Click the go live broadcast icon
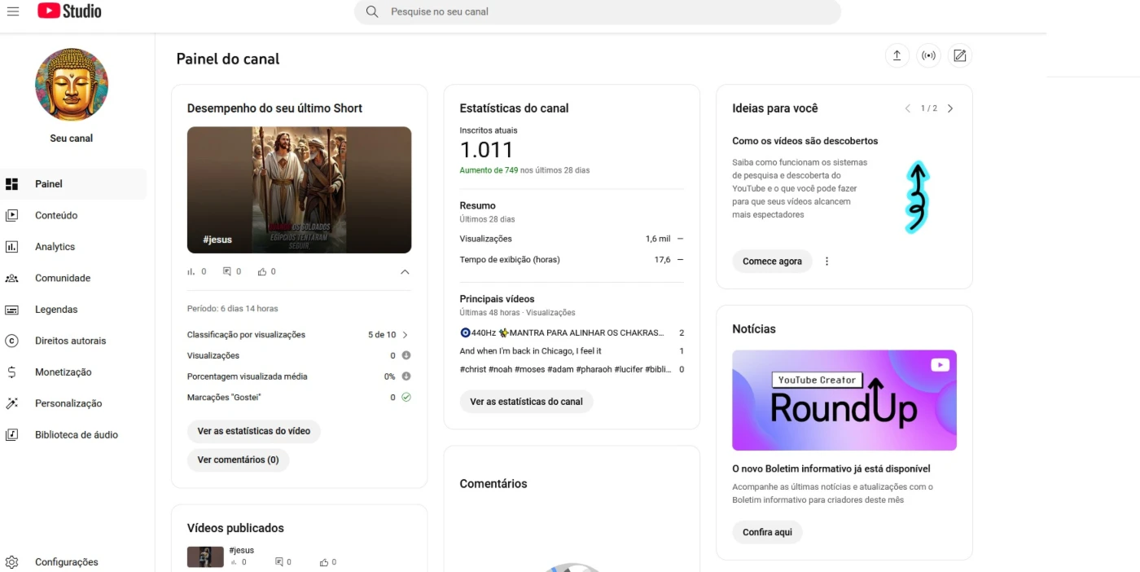Image resolution: width=1140 pixels, height=572 pixels. (x=928, y=55)
